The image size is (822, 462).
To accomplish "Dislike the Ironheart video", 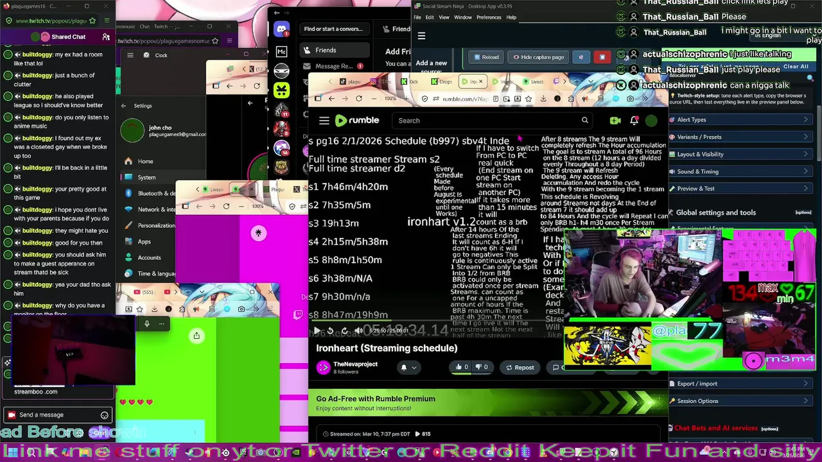I will (x=482, y=367).
